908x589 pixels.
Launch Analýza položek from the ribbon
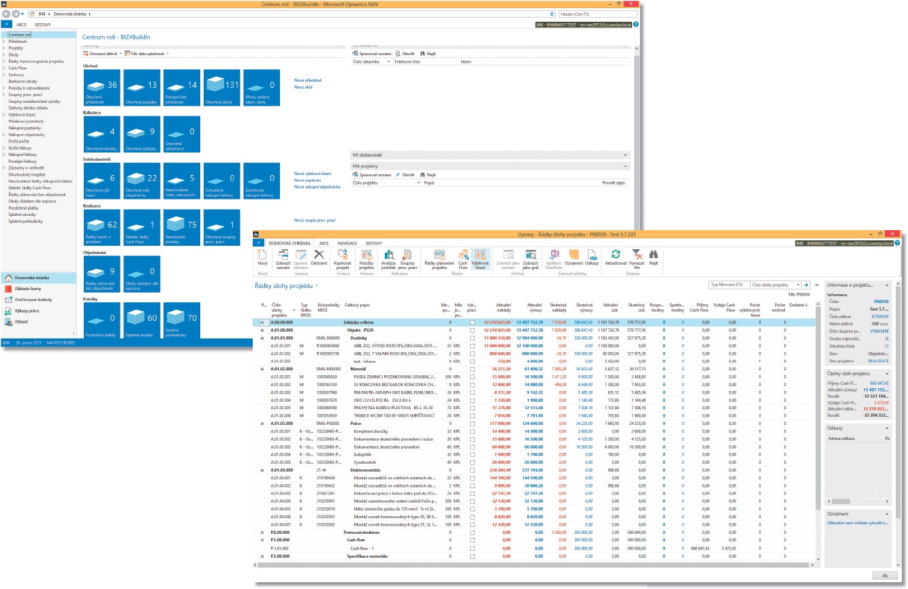pyautogui.click(x=388, y=258)
